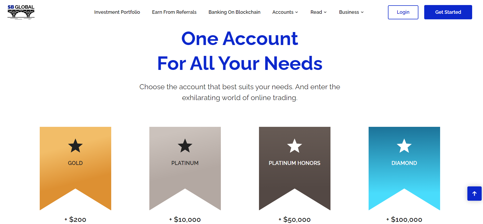
Task: Go to Earn From Referrals
Action: pyautogui.click(x=174, y=12)
